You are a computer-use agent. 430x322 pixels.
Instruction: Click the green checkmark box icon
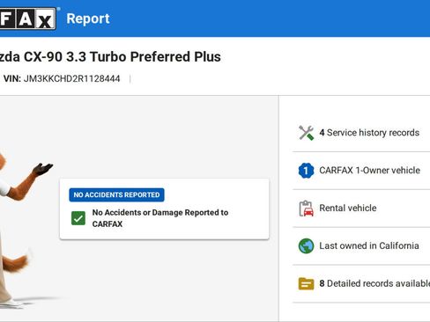pos(78,218)
